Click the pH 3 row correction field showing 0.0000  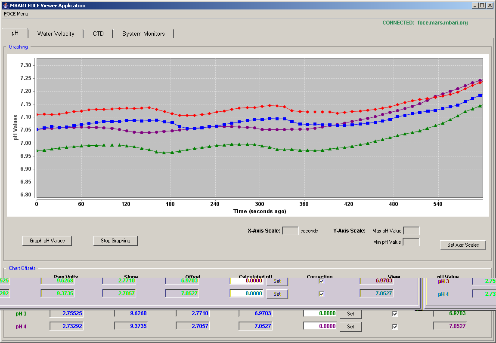(x=320, y=313)
